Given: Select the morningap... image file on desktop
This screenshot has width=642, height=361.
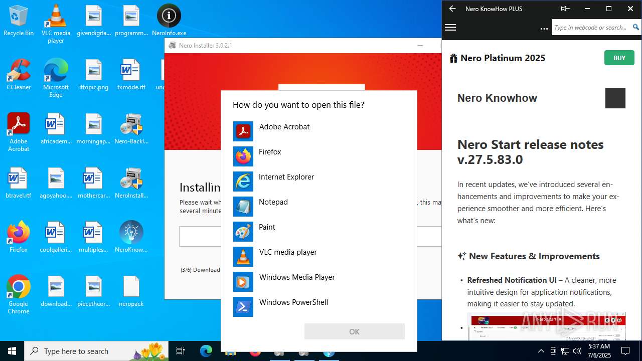Looking at the screenshot, I should click(x=94, y=129).
